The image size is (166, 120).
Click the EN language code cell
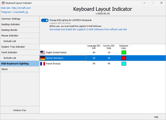pos(94,52)
